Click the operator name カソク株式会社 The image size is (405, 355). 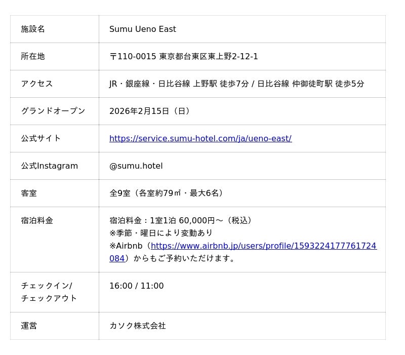(x=137, y=326)
